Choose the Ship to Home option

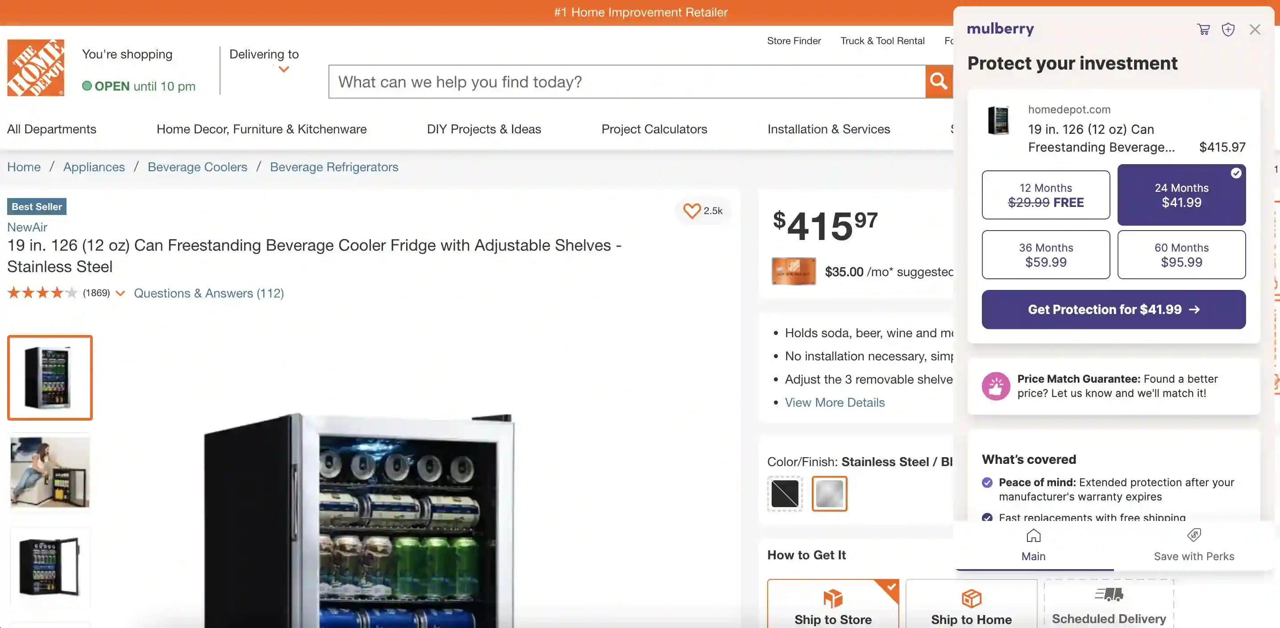point(972,603)
